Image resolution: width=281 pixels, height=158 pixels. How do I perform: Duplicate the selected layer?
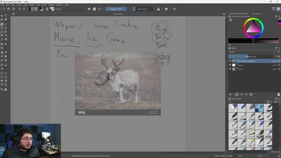coord(237,94)
